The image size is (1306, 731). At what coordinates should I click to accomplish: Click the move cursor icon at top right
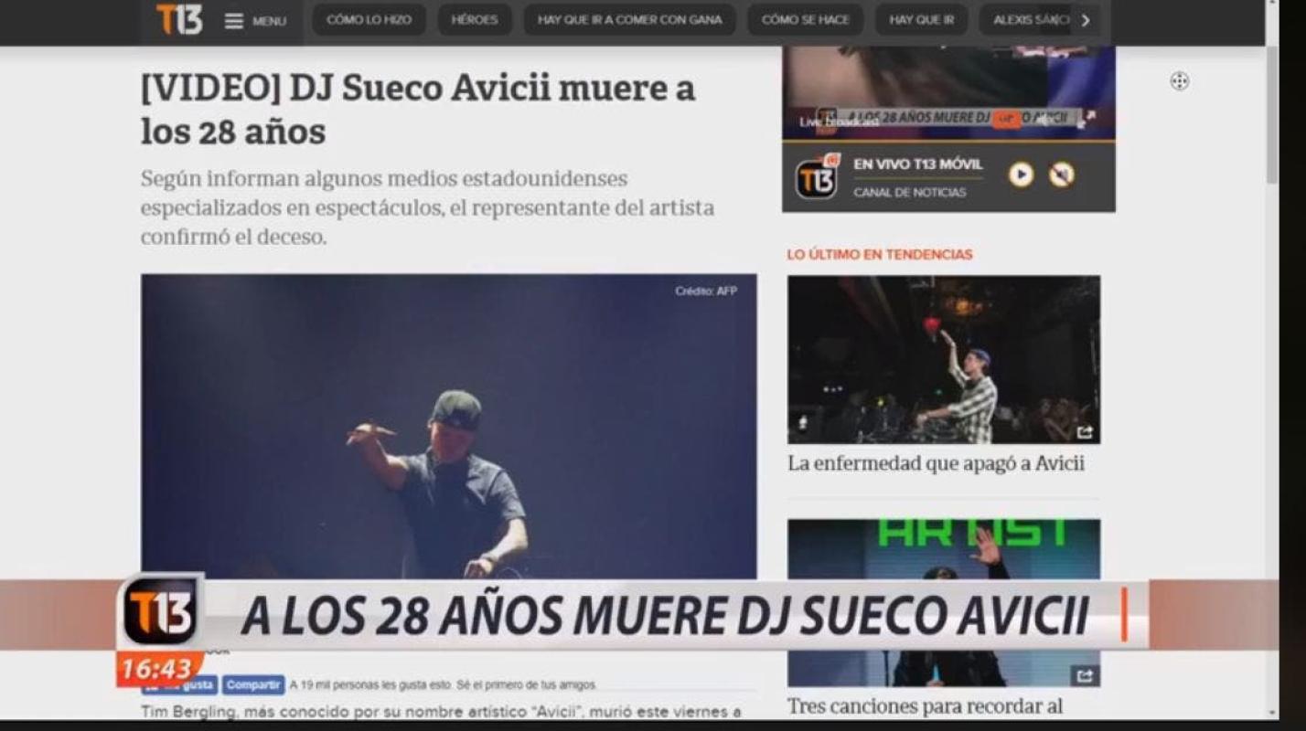1180,81
